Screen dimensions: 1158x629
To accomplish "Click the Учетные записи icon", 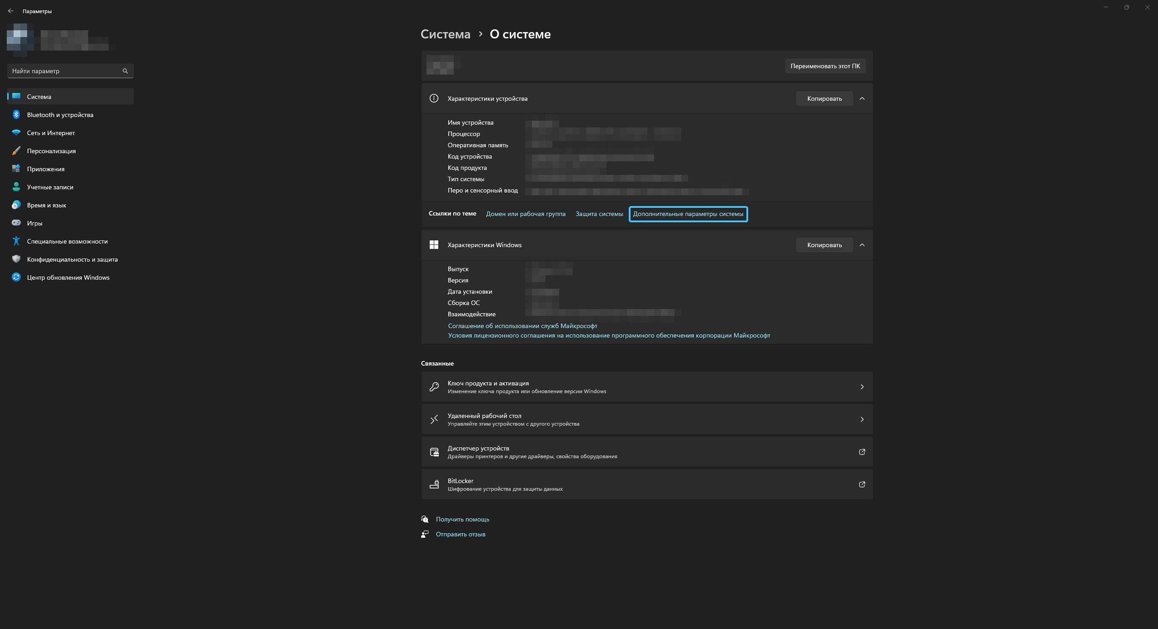I will click(x=16, y=187).
